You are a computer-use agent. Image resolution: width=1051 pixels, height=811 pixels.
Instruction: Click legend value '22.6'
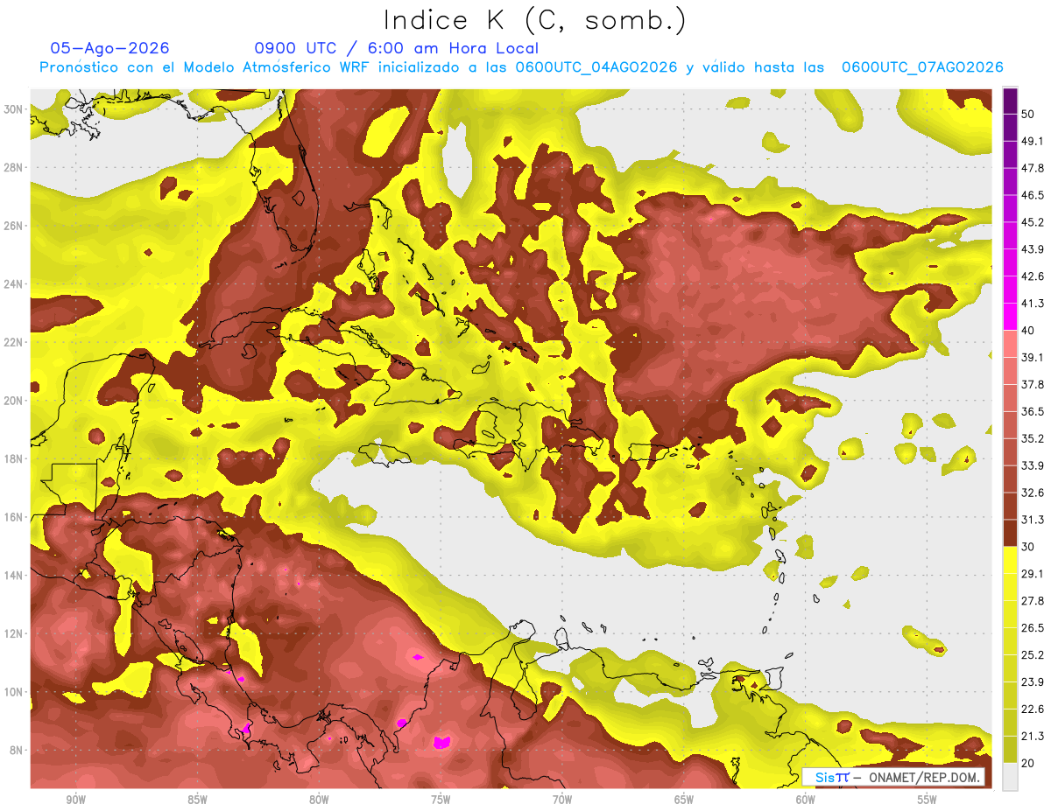pos(1033,709)
